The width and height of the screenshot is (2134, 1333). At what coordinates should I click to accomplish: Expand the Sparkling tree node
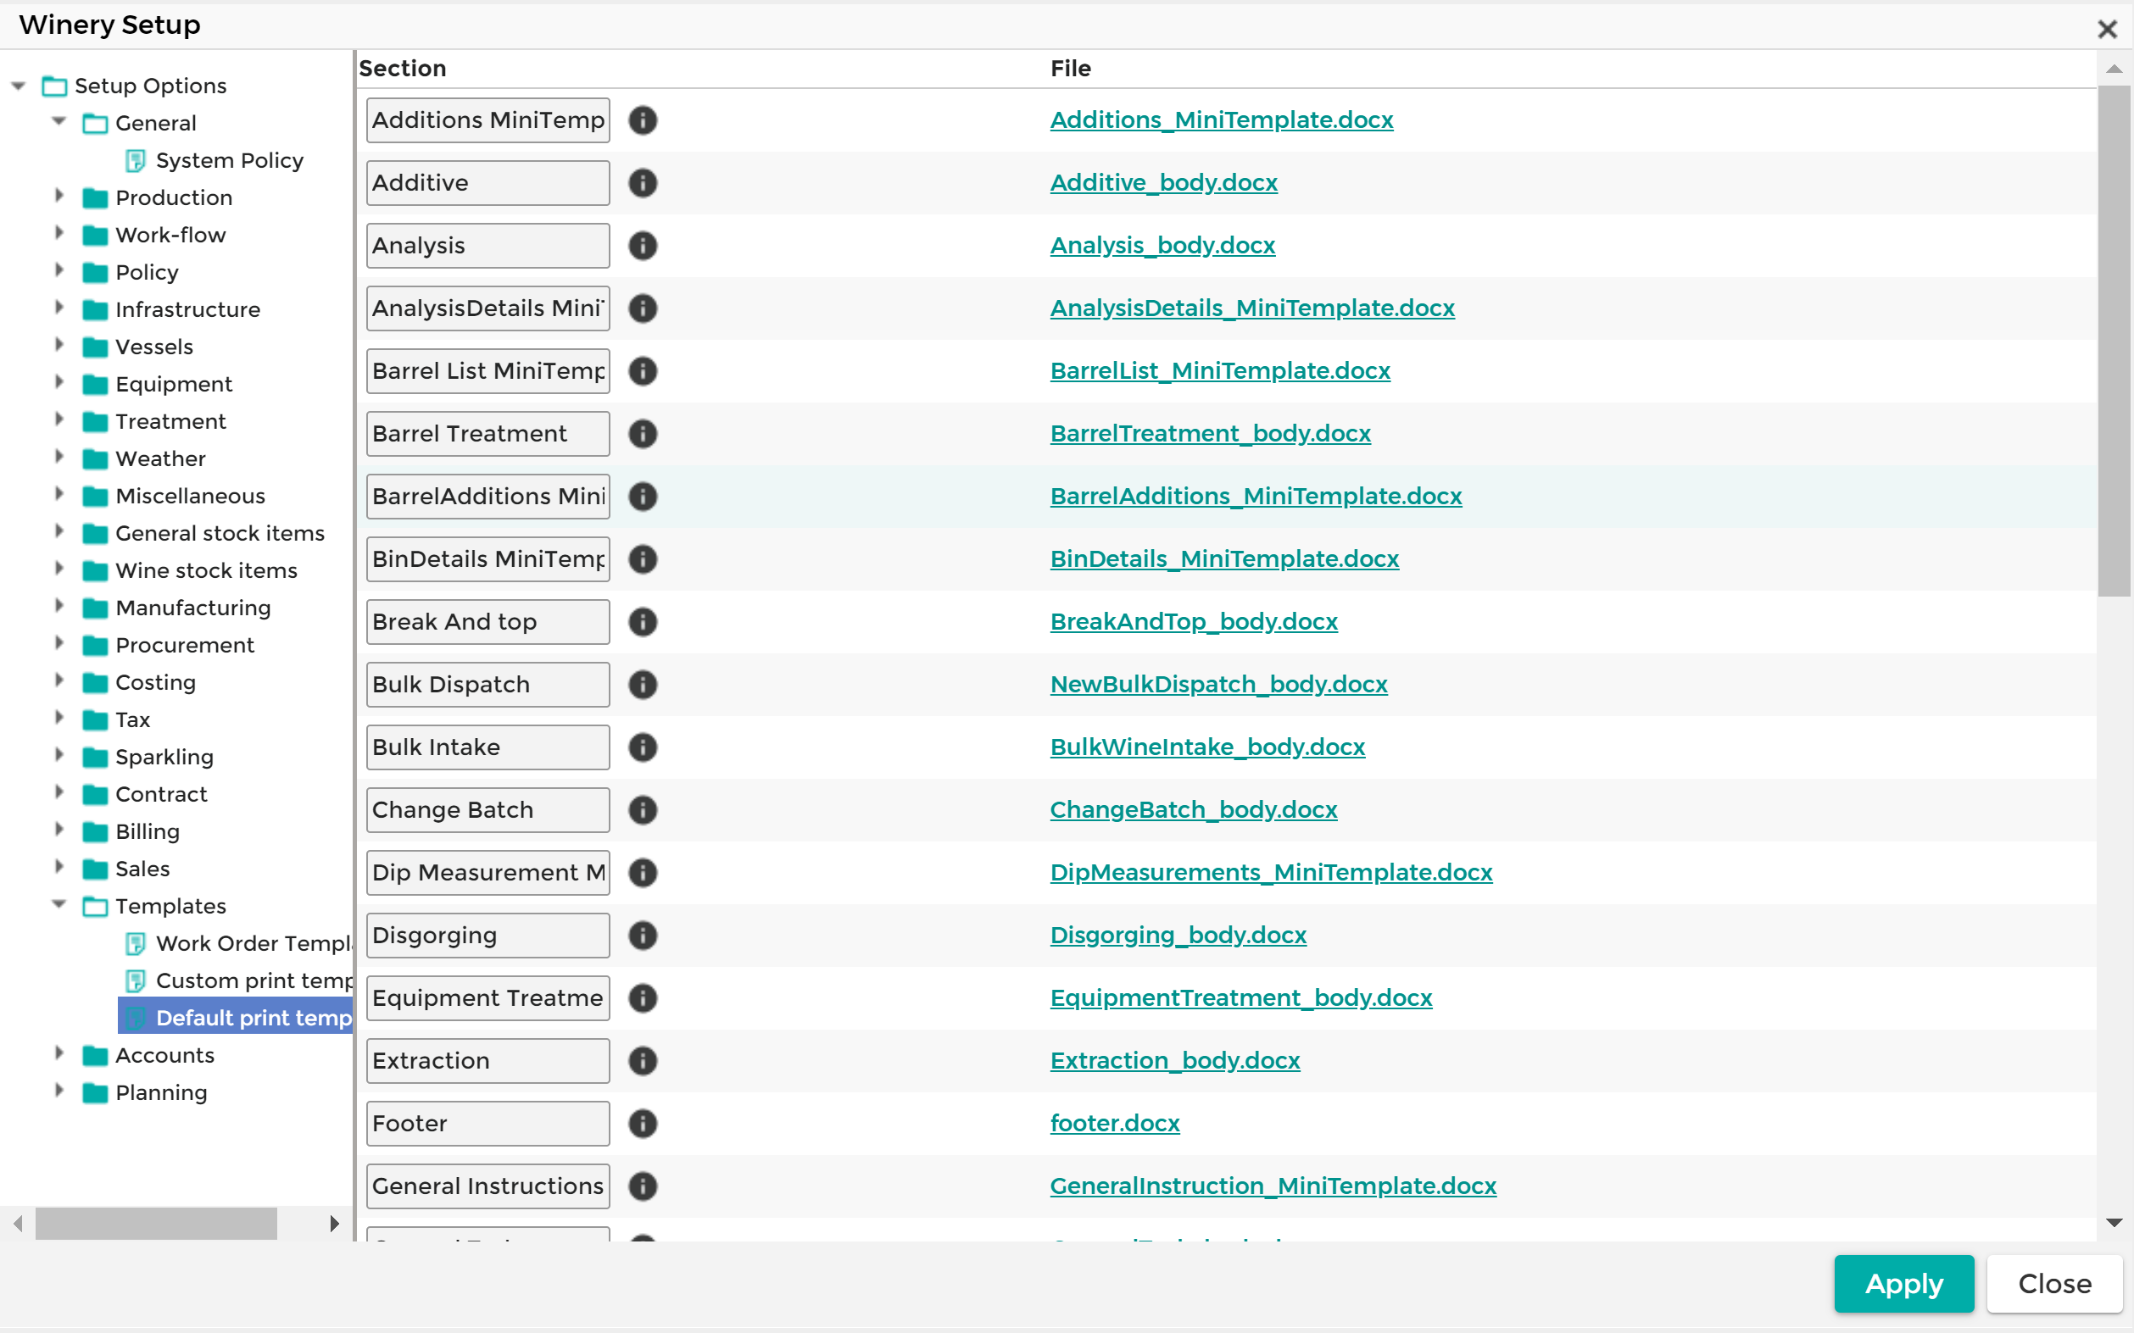tap(59, 755)
